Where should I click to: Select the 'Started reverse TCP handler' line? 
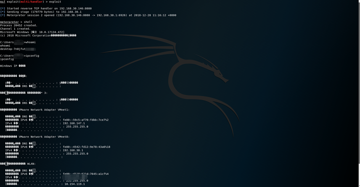(46, 8)
